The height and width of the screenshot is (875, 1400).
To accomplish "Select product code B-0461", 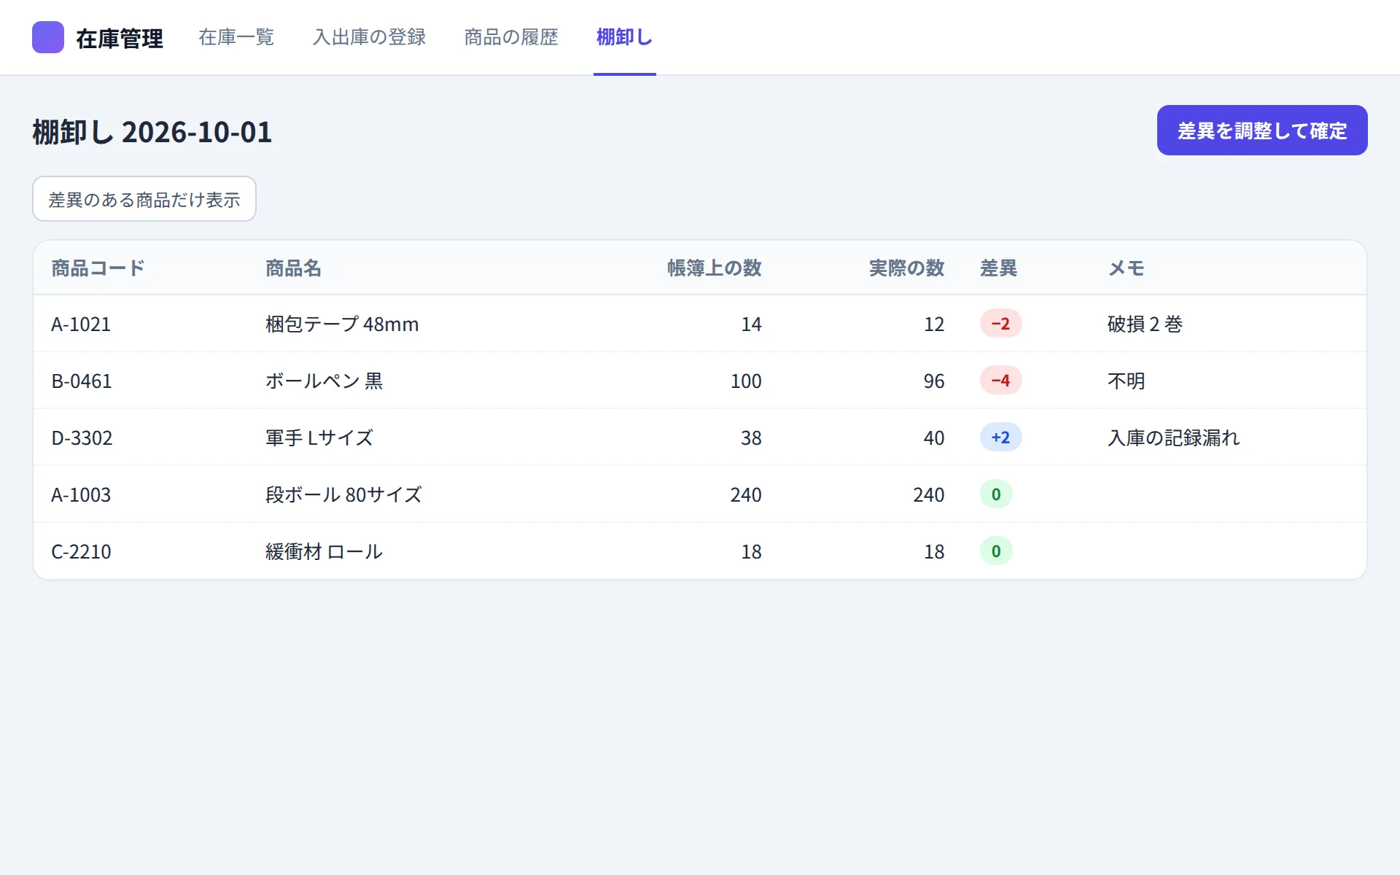I will (x=82, y=381).
